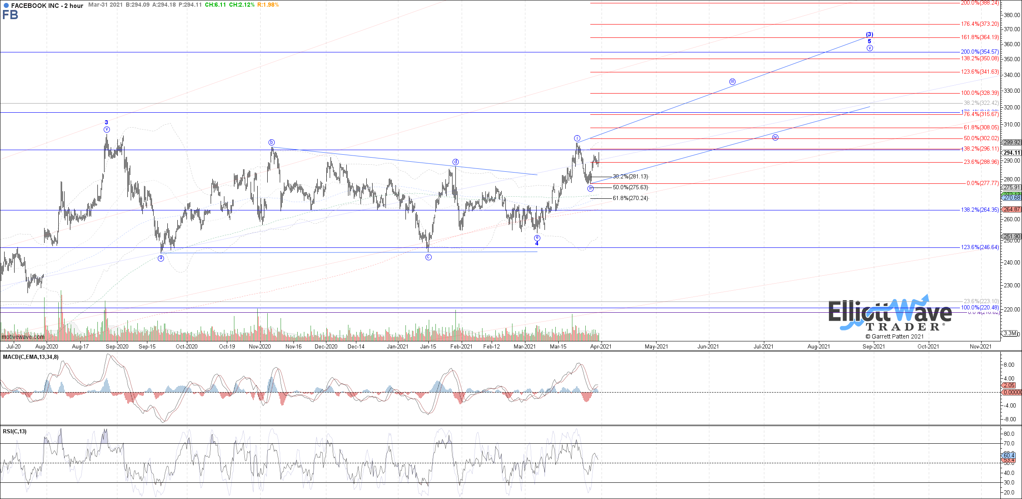Click the 123.6%(341.63) extension label

pyautogui.click(x=980, y=72)
